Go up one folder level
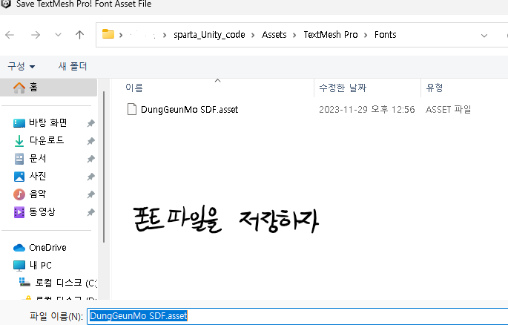 click(x=79, y=35)
